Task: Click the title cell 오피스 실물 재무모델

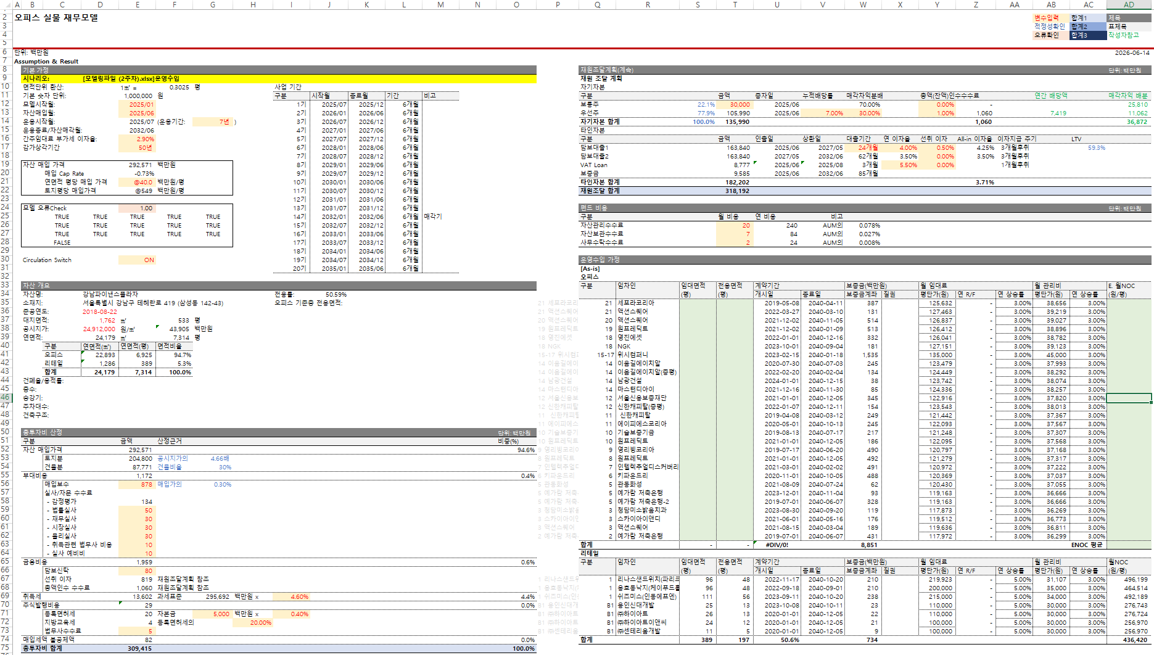Action: pyautogui.click(x=56, y=17)
